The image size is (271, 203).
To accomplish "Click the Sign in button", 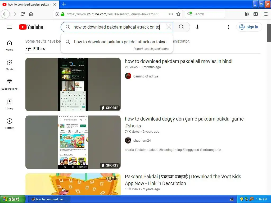I will click(x=249, y=27).
